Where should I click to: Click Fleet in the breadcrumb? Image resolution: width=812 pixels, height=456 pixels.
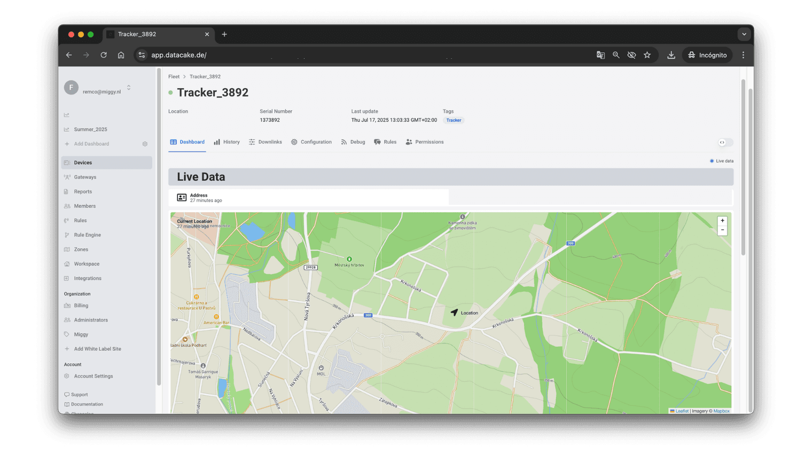pos(174,77)
